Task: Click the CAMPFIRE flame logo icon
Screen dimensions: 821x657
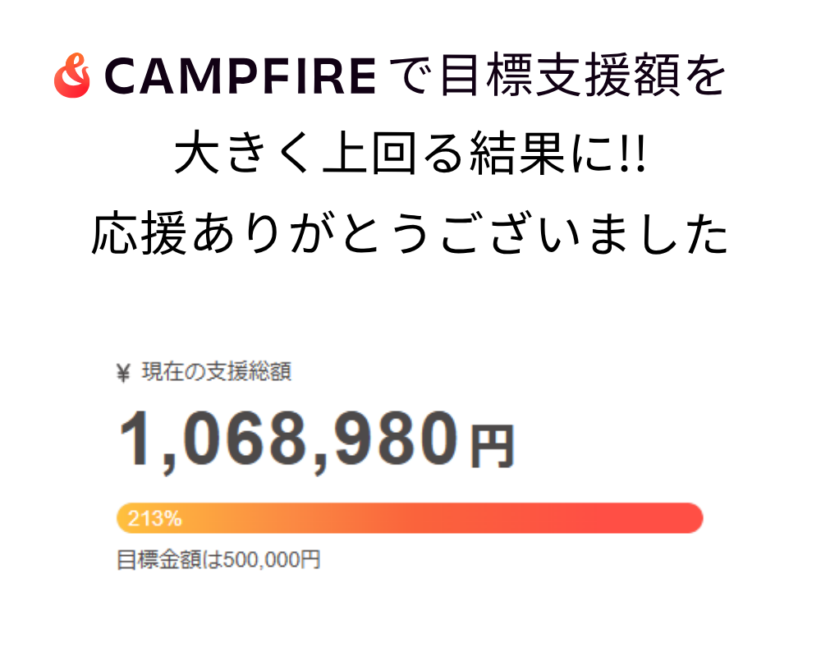Action: click(x=71, y=76)
